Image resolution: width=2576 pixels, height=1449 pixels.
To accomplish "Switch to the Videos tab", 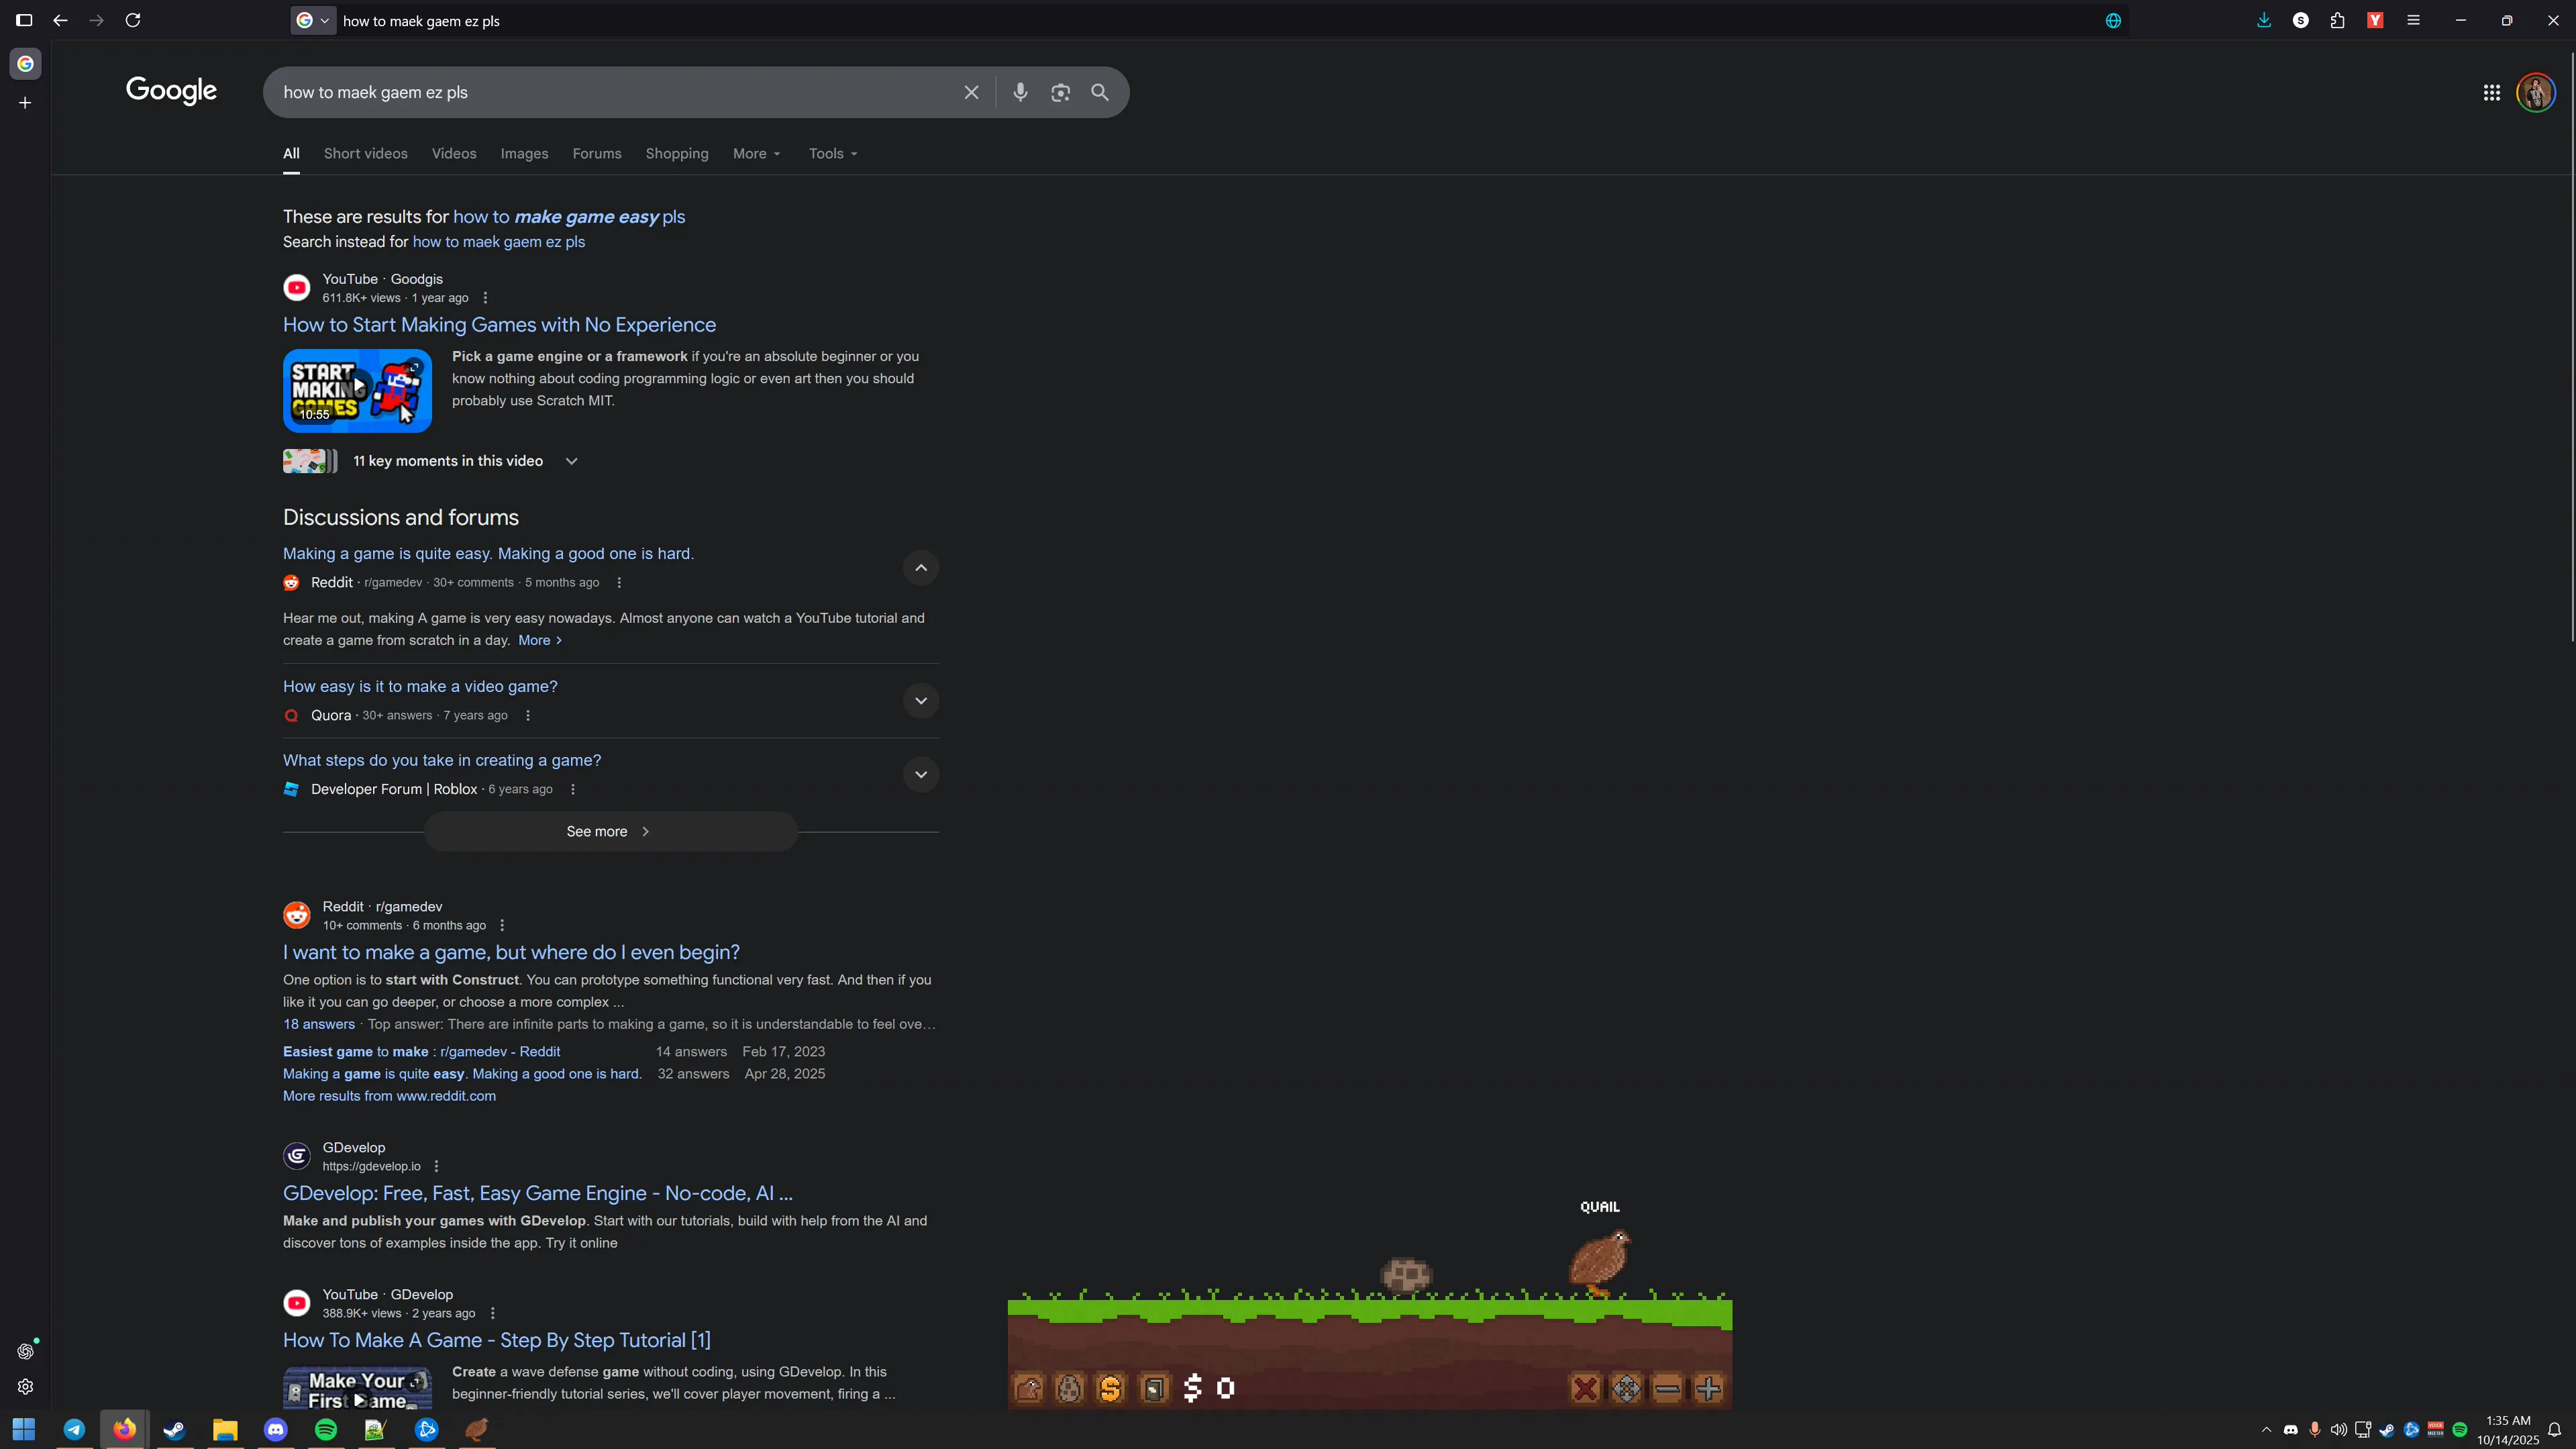I will [454, 154].
